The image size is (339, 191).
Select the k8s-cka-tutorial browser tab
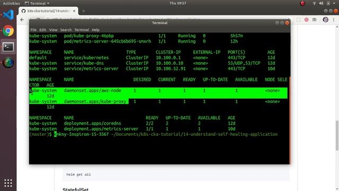tap(48, 11)
